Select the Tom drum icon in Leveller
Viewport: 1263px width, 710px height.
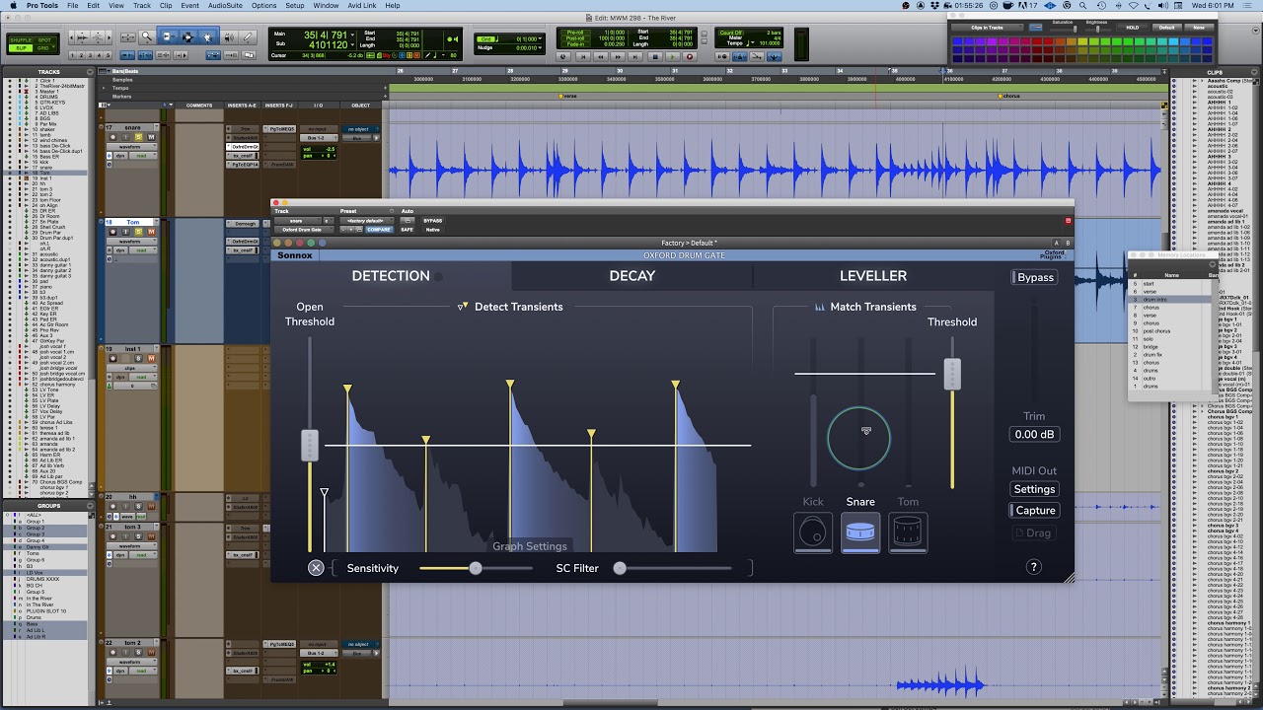(x=908, y=533)
